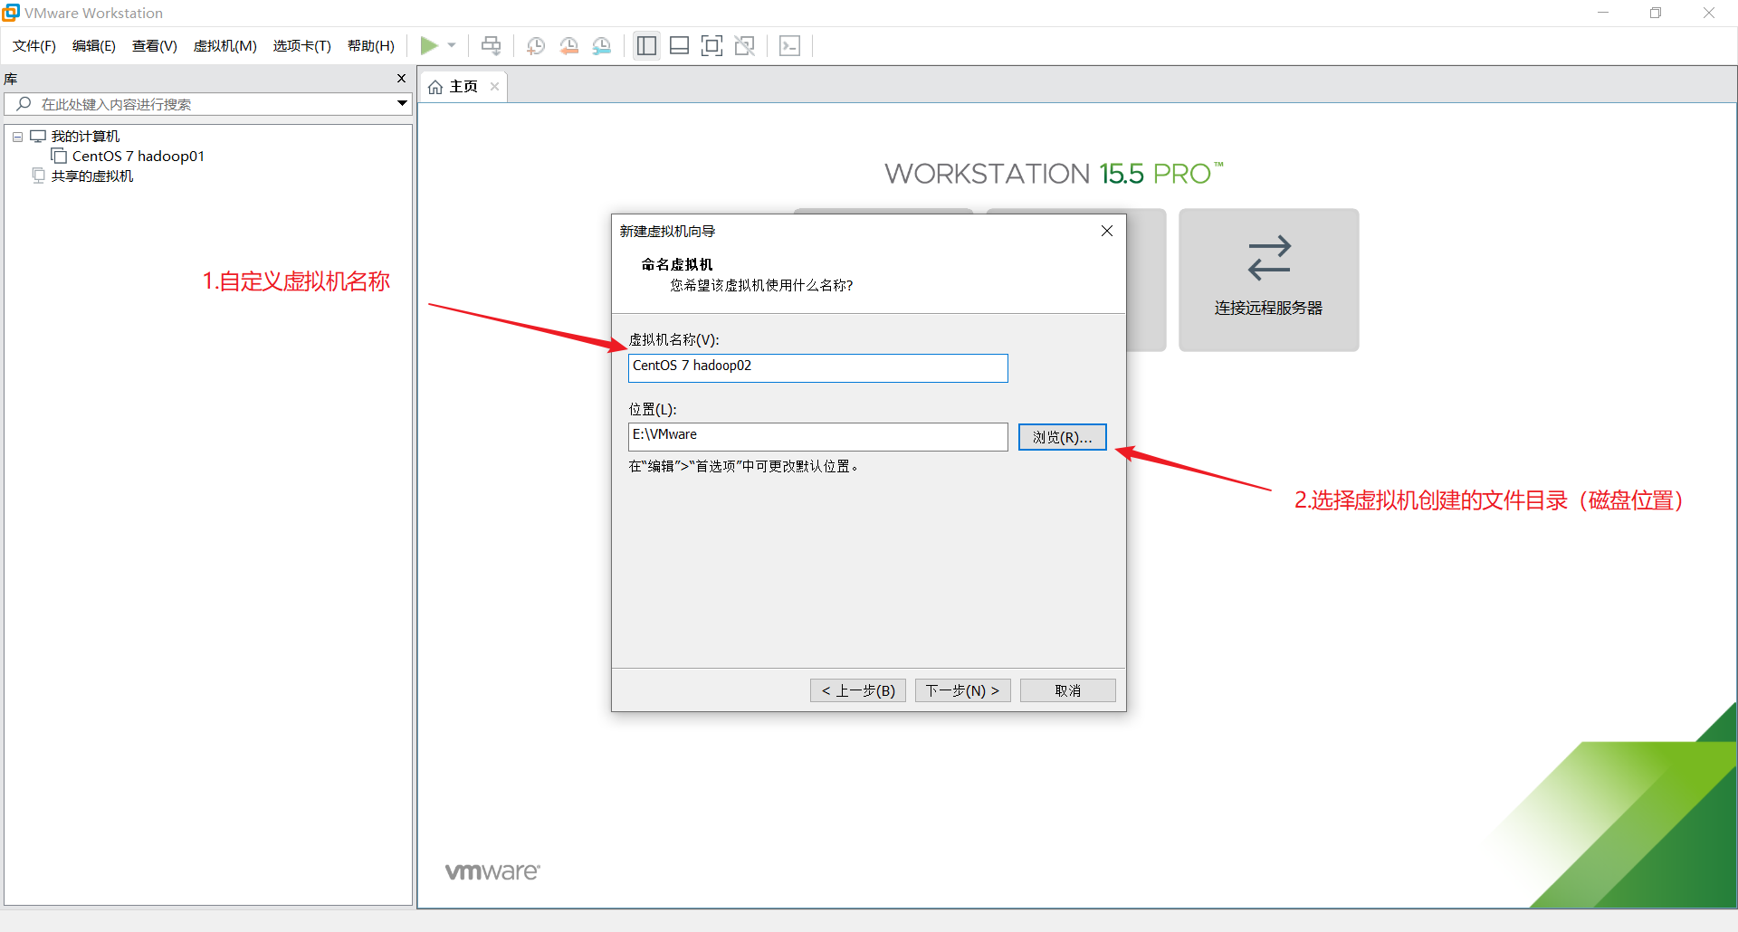The width and height of the screenshot is (1738, 932).
Task: Toggle the thumbnail bar view icon
Action: pos(680,45)
